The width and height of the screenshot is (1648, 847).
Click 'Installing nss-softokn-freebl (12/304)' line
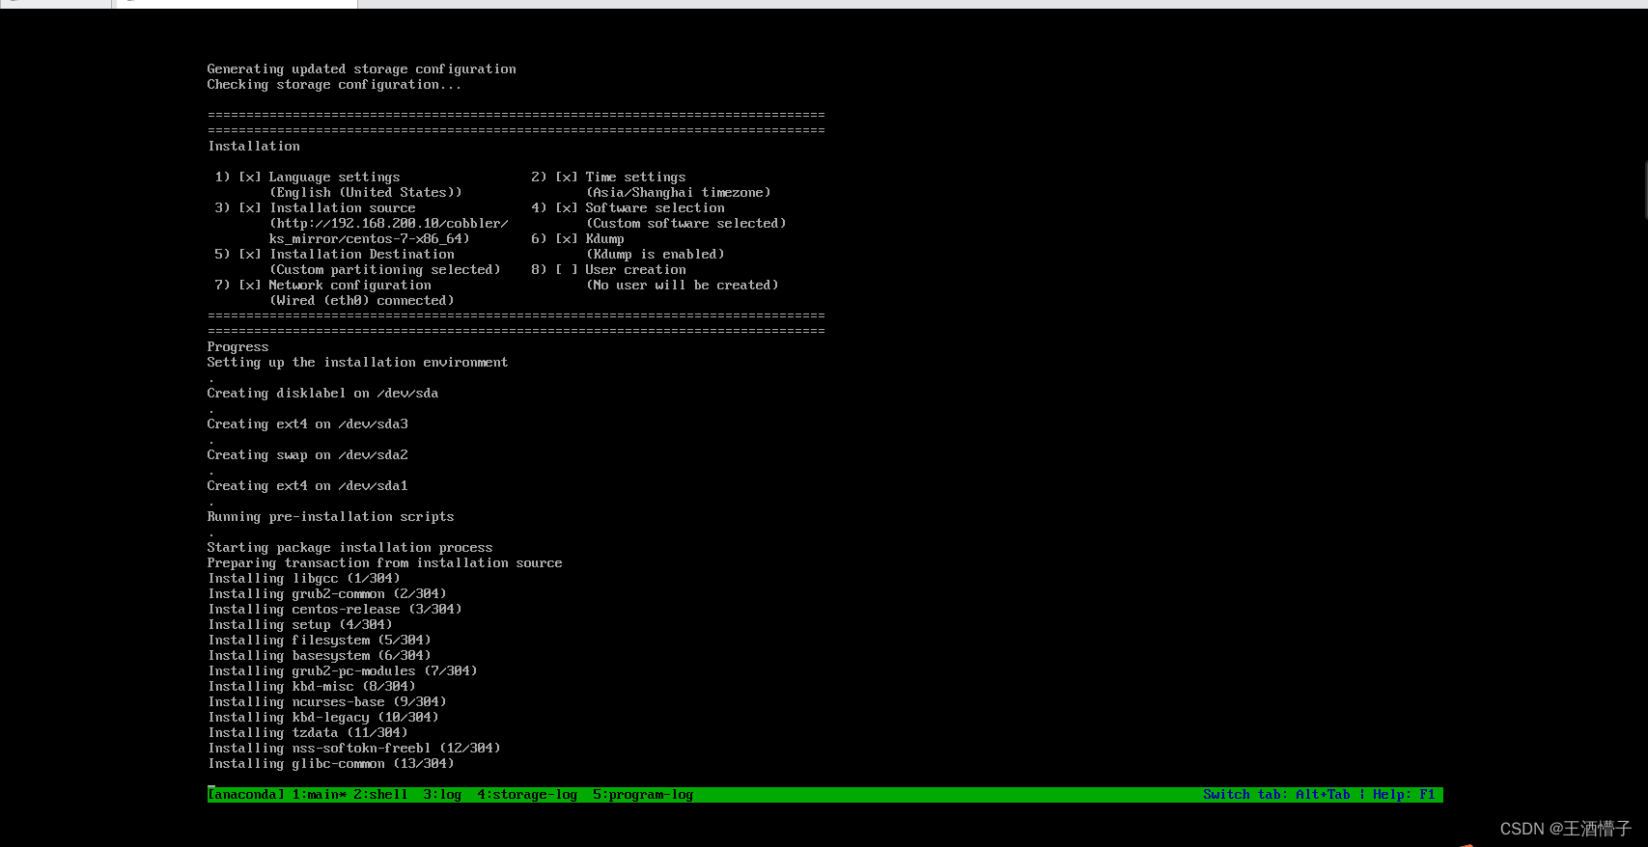coord(354,749)
